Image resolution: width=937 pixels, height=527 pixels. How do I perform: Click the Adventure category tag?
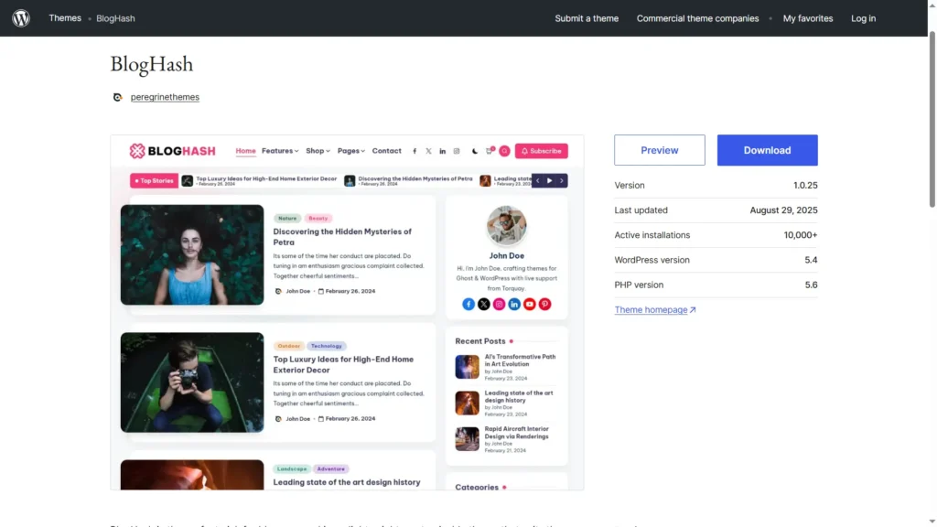point(330,469)
